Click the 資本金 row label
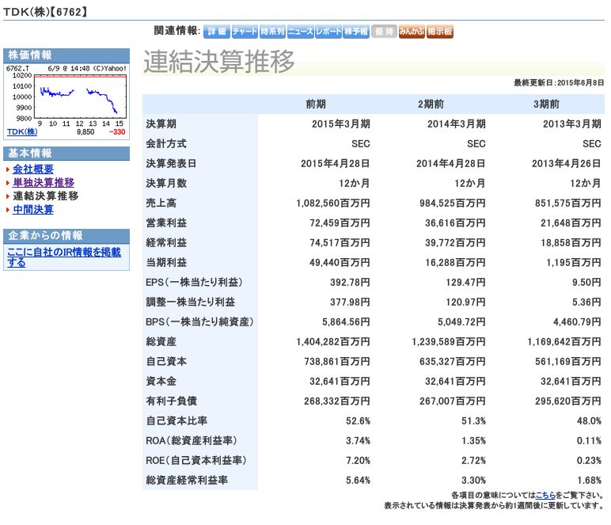This screenshot has height=525, width=611. click(x=161, y=381)
